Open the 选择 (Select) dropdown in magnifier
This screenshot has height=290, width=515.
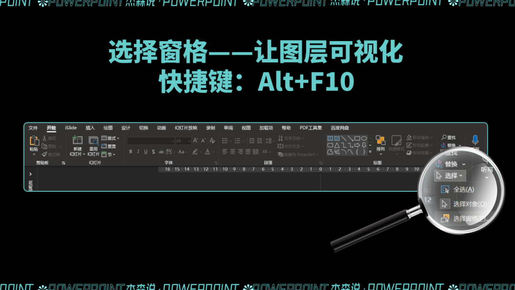click(x=450, y=176)
